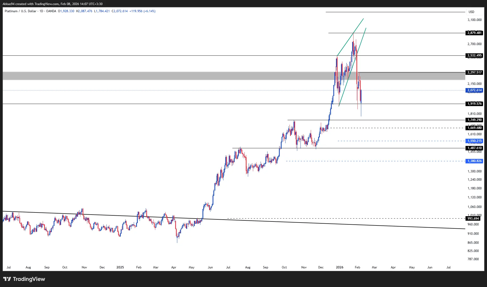Select the blue 1,380.826 price label
The image size is (487, 287).
(x=475, y=161)
